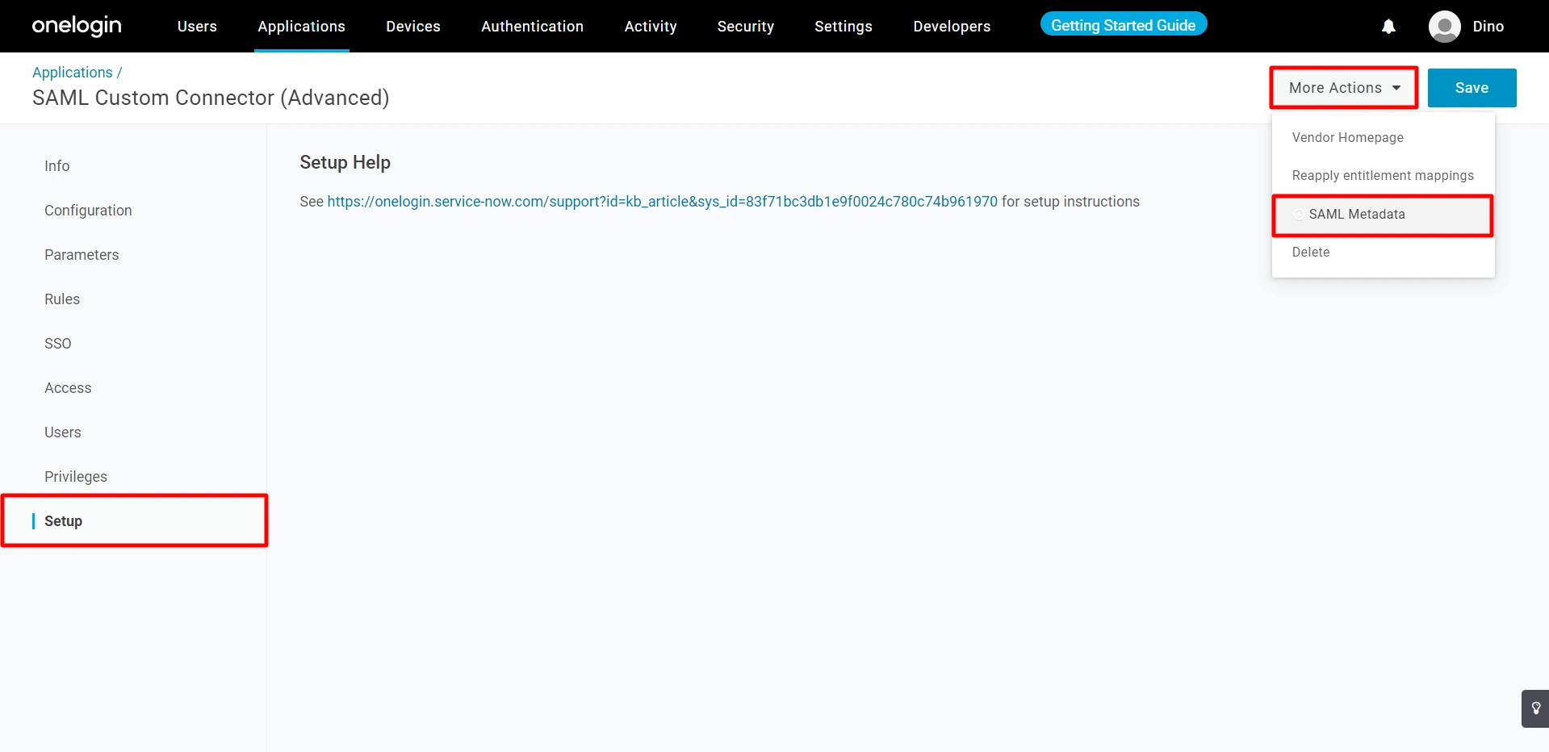The width and height of the screenshot is (1549, 752).
Task: Open the More Actions dropdown
Action: pos(1344,88)
